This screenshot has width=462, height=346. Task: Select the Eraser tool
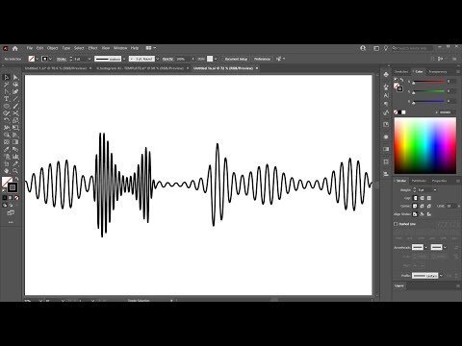tap(6, 113)
